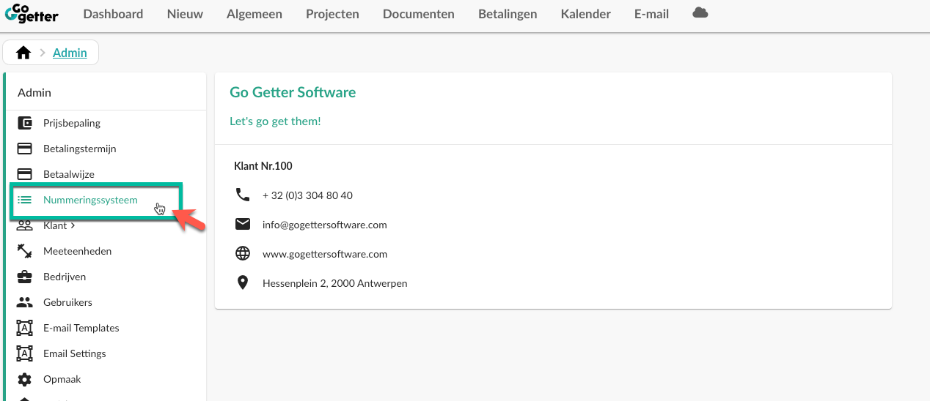The height and width of the screenshot is (401, 930).
Task: Click address Hessenplein 2, 2000 Antwerpen
Action: (335, 283)
